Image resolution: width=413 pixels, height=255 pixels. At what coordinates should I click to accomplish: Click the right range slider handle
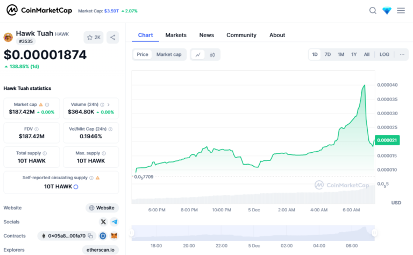coord(374,233)
